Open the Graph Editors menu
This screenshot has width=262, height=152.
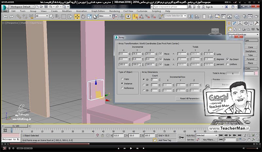tap(98, 11)
